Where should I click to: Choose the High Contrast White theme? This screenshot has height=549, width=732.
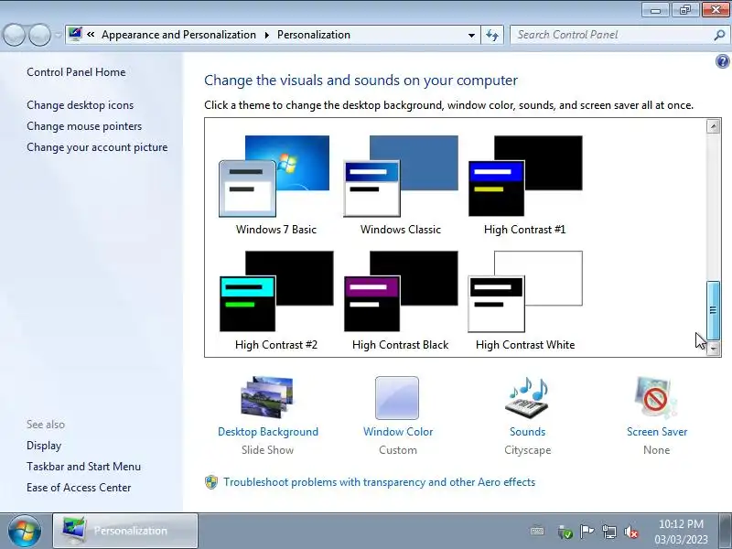click(525, 301)
